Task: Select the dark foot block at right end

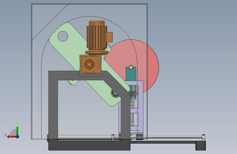Action: [201, 146]
